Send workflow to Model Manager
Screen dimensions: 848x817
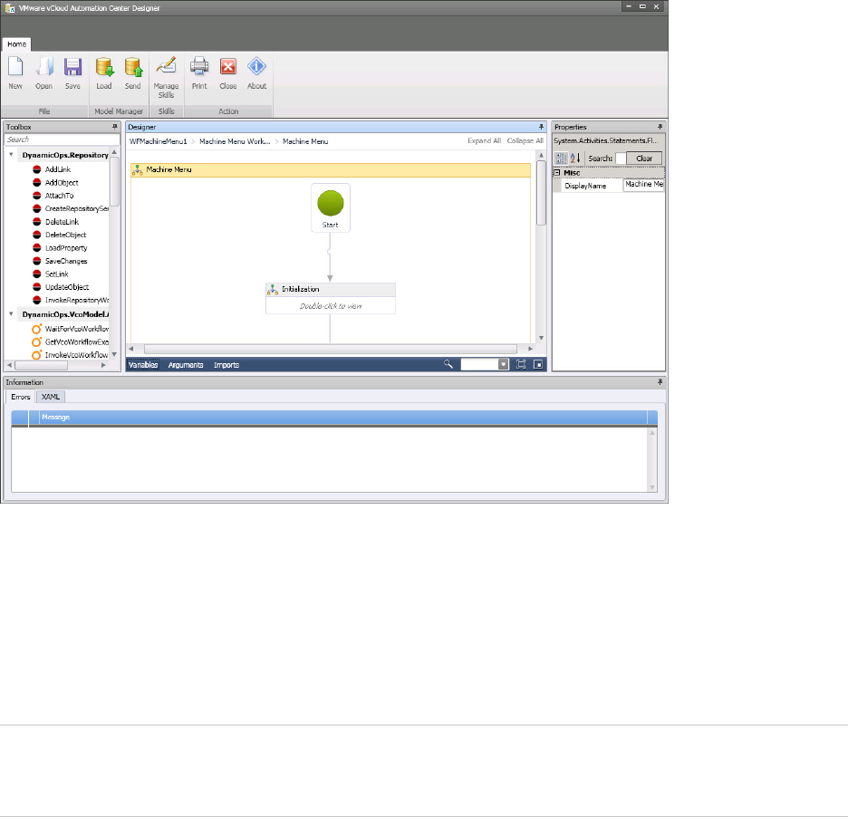(132, 67)
